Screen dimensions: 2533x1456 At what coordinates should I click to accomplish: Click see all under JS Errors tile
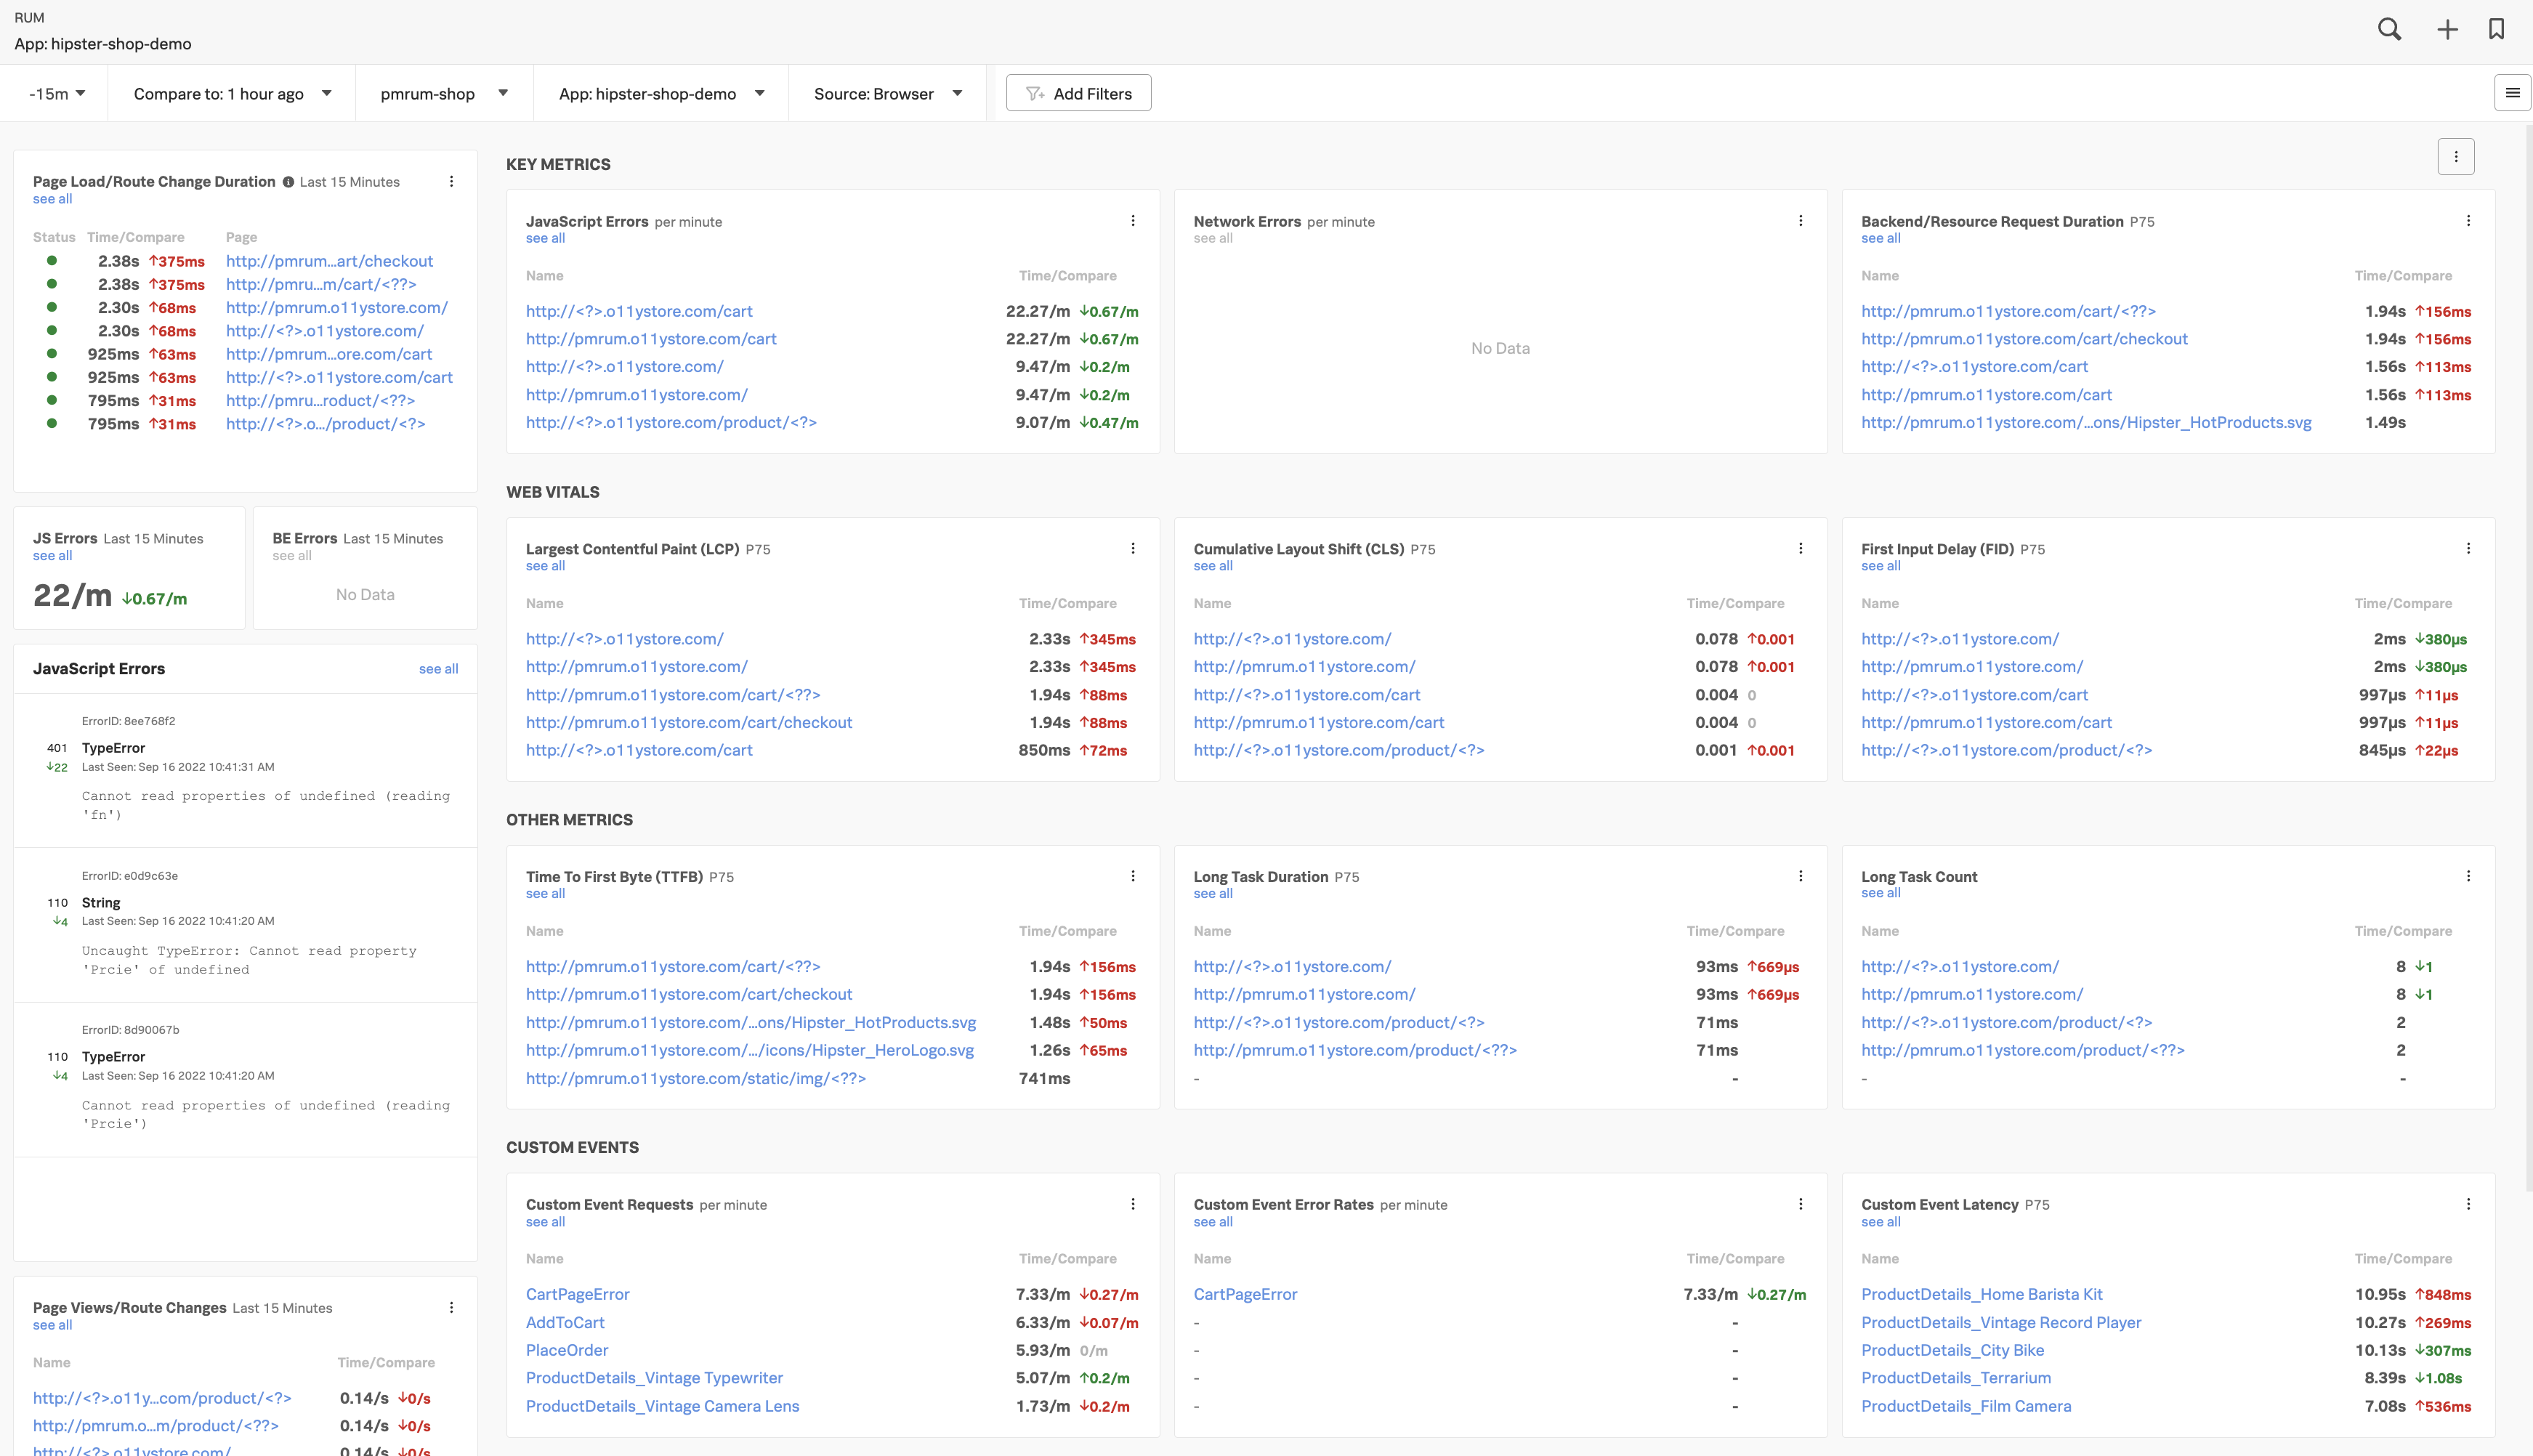coord(53,556)
